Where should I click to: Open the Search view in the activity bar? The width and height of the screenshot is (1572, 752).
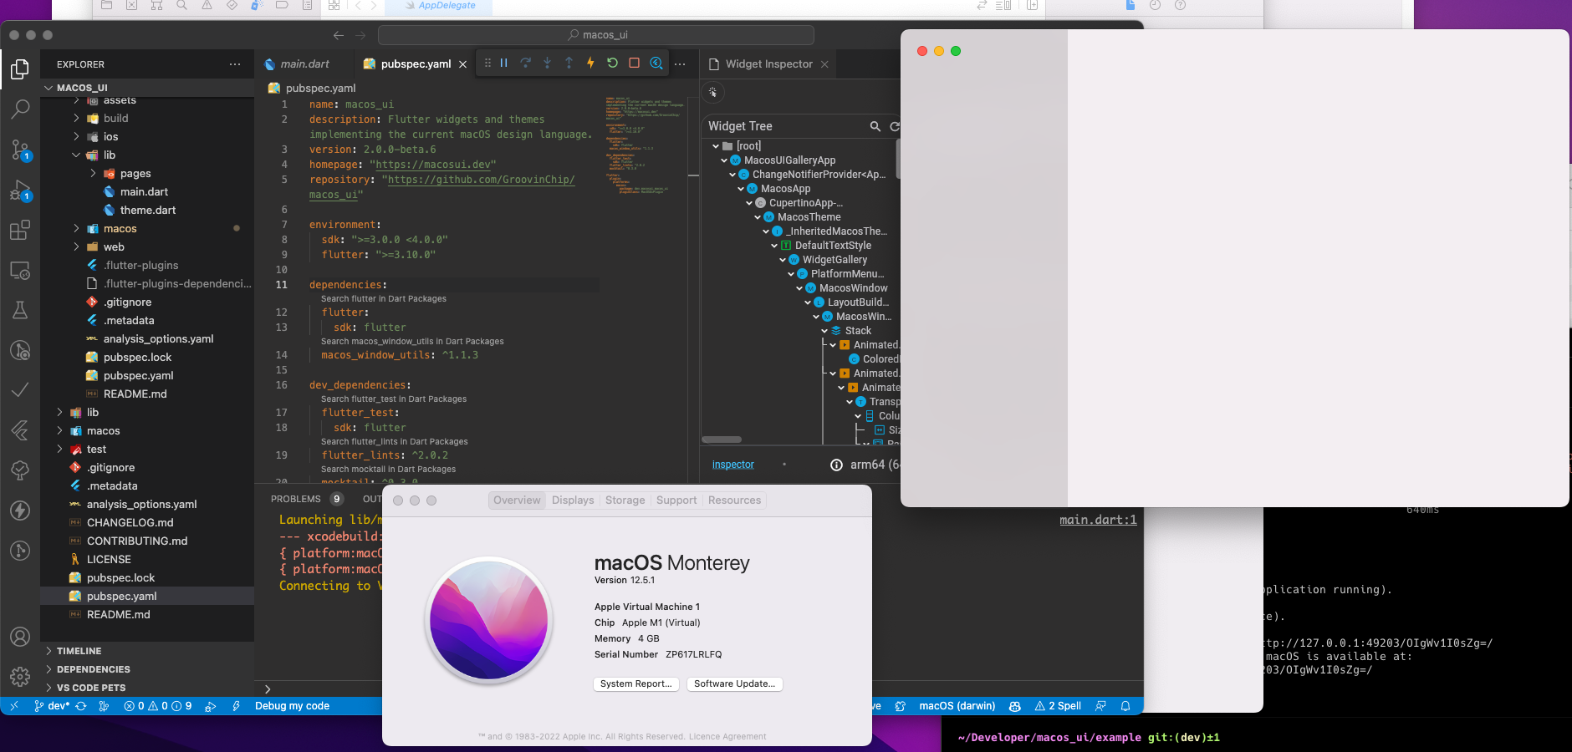(20, 109)
